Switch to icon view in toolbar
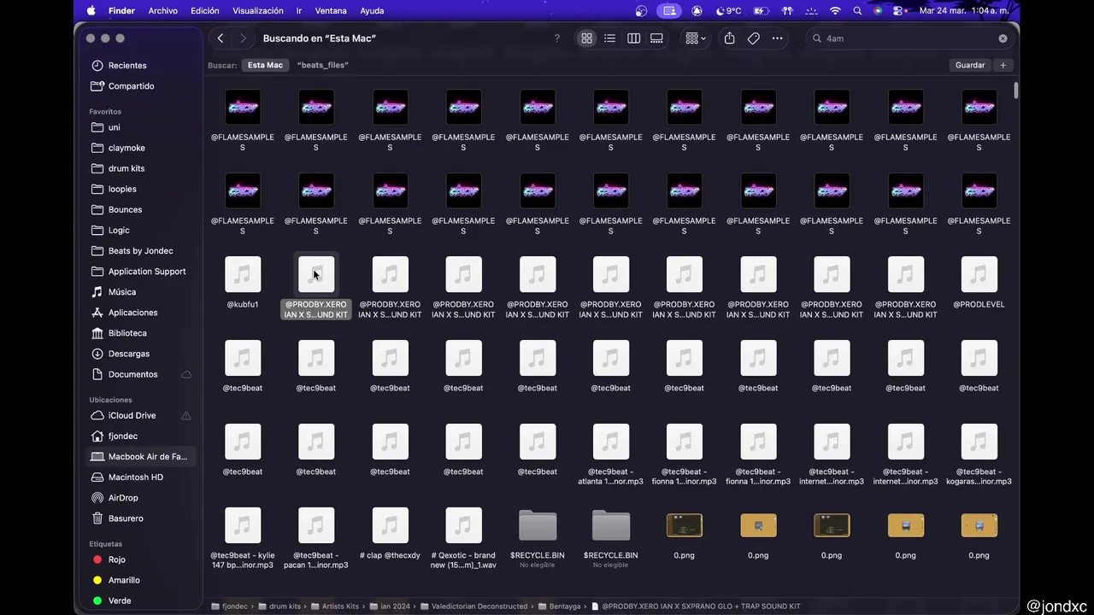 [586, 38]
